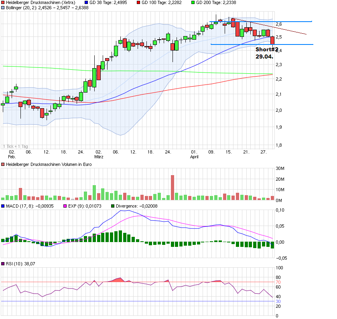The height and width of the screenshot is (319, 337).
Task: Click the blue 30 RSI threshold label
Action: 278,301
